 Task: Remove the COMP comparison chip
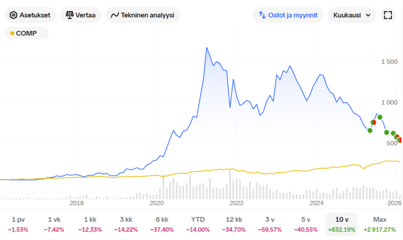click(x=27, y=33)
